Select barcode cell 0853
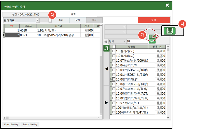 [x=28, y=35]
